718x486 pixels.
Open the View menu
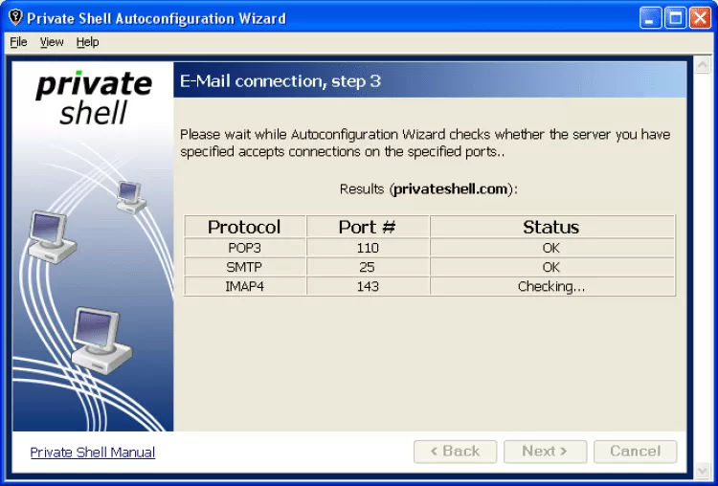pyautogui.click(x=52, y=42)
